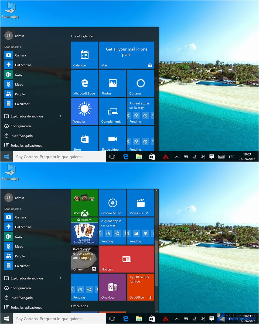Open the Movies & TV tile

pos(141,203)
